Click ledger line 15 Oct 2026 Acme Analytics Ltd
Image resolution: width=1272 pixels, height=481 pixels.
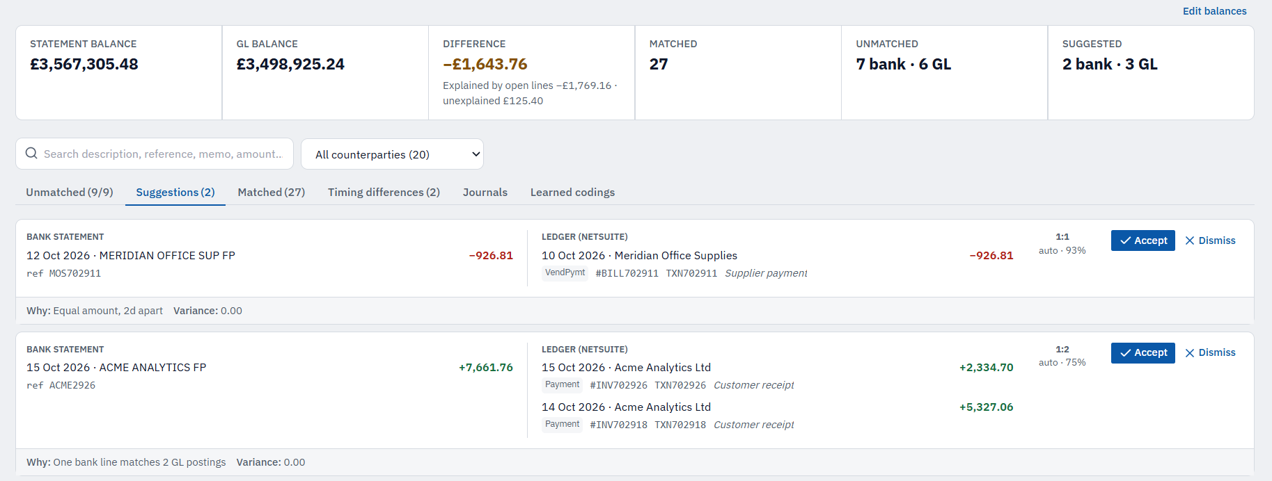[626, 368]
